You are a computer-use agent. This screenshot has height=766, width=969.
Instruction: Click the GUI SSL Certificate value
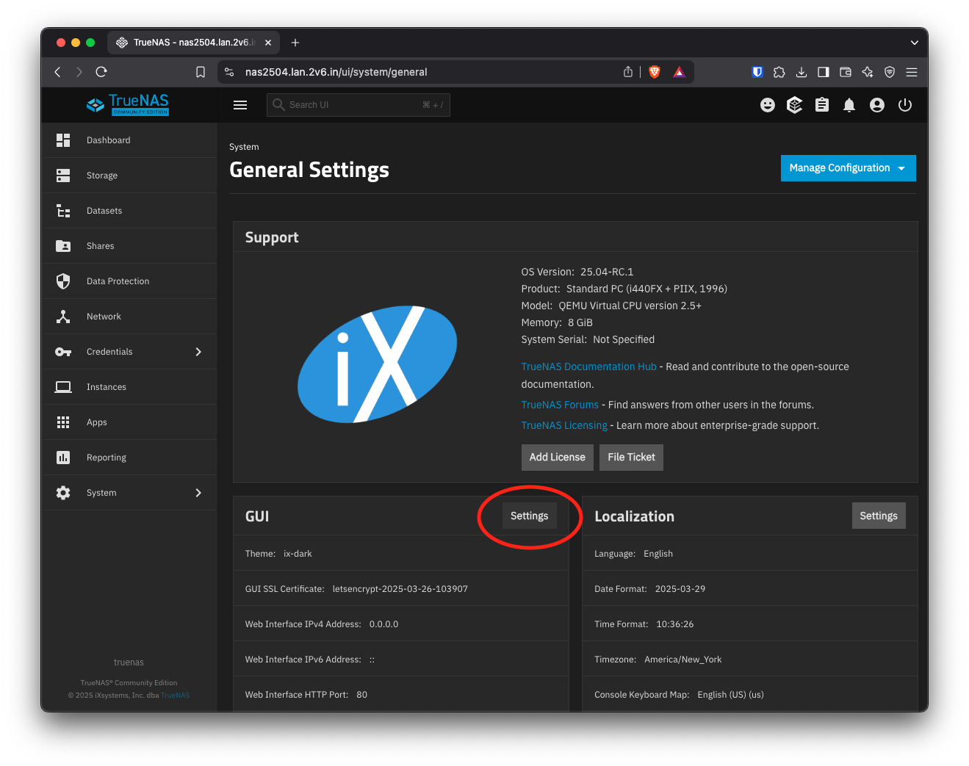(400, 589)
